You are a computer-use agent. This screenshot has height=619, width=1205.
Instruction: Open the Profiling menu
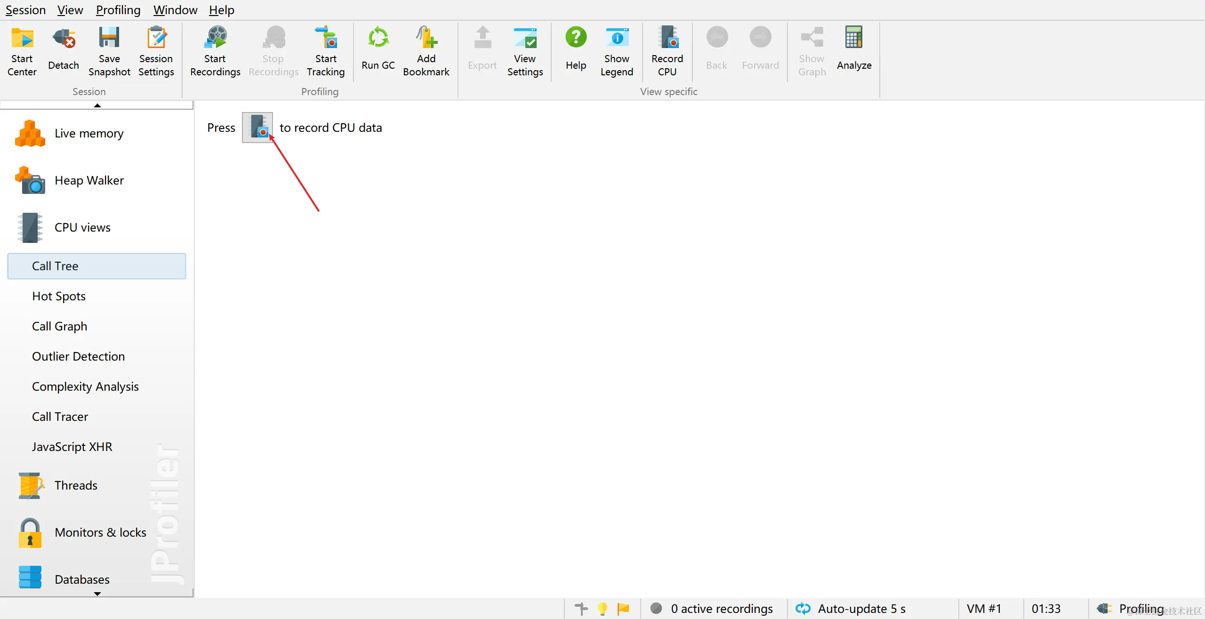[118, 10]
